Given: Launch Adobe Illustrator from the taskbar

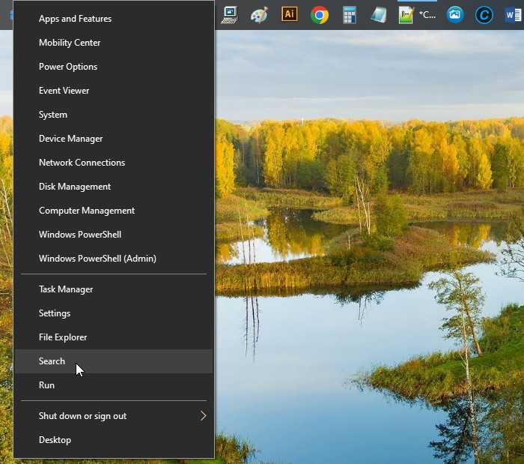Looking at the screenshot, I should pyautogui.click(x=289, y=15).
